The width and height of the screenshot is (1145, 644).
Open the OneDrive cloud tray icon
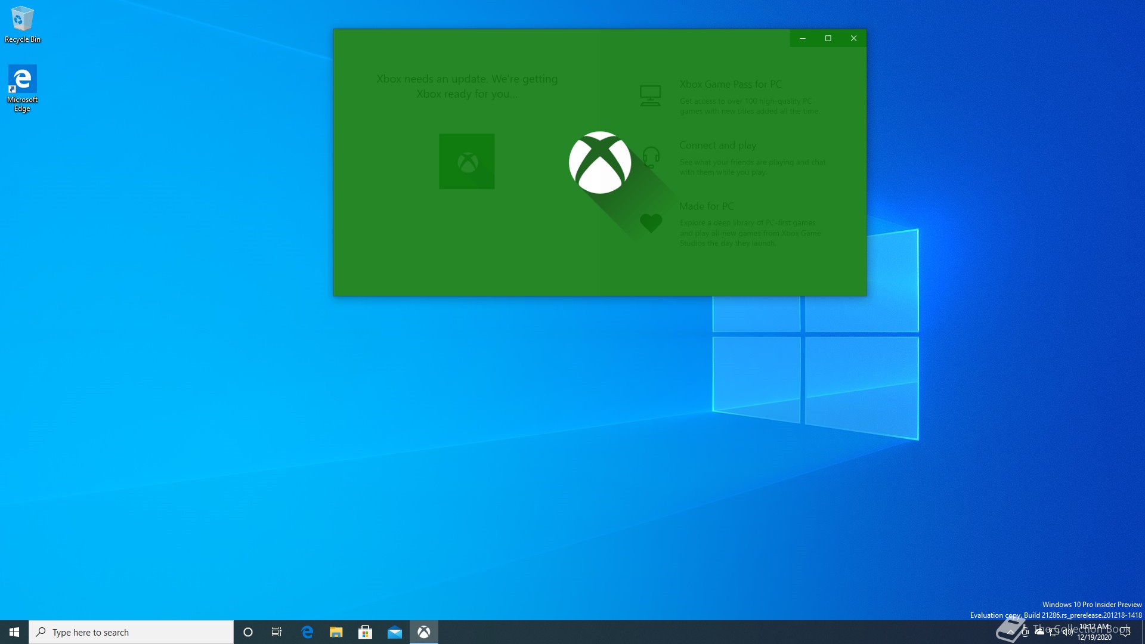point(1039,632)
